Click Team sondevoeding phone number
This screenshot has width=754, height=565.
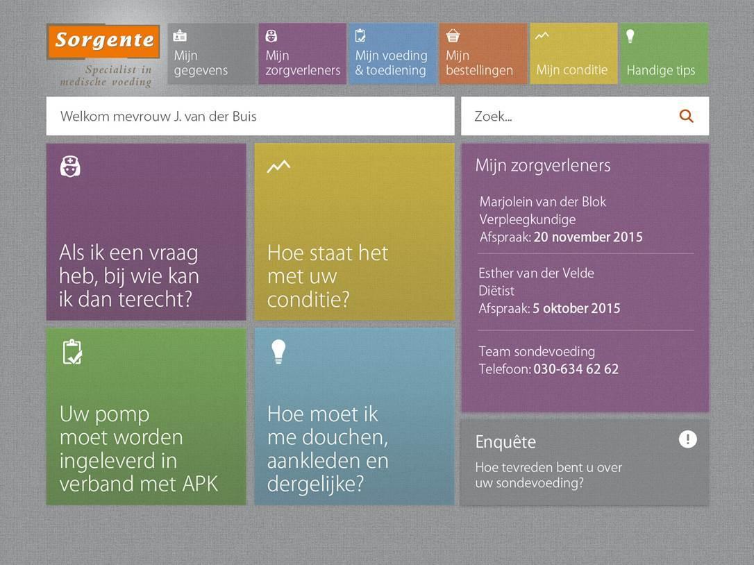tap(576, 369)
